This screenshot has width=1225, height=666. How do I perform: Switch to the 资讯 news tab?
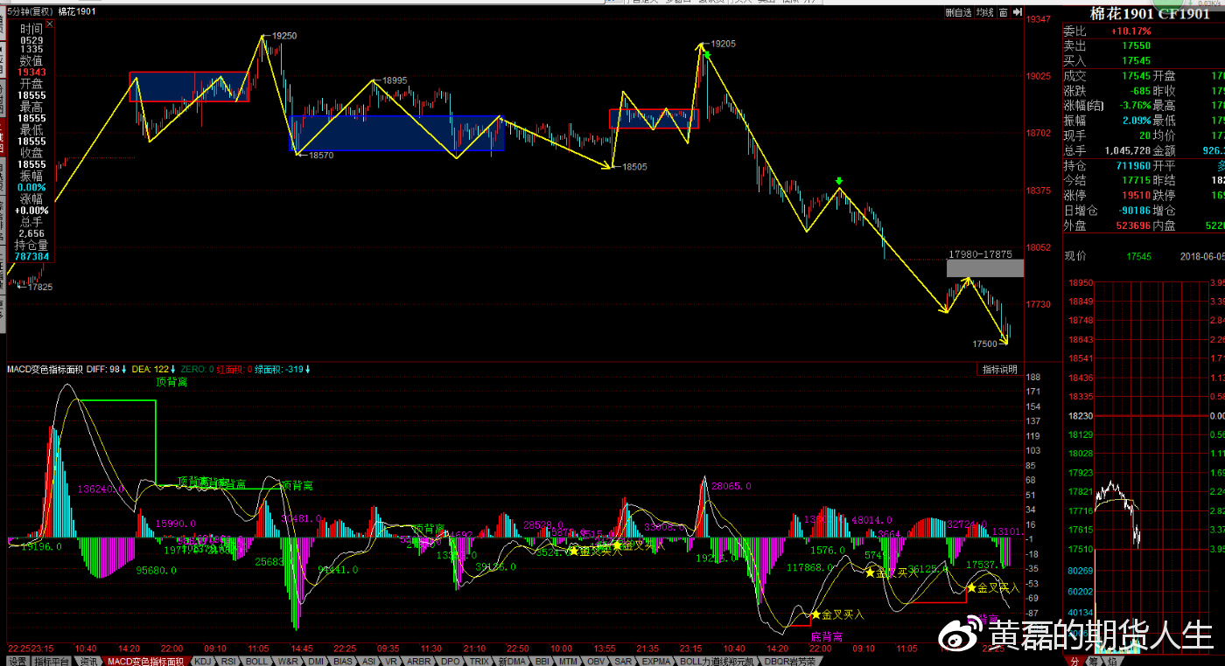(x=88, y=661)
